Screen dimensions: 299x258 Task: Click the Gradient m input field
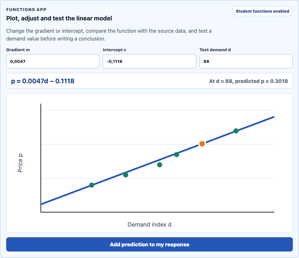click(x=53, y=61)
